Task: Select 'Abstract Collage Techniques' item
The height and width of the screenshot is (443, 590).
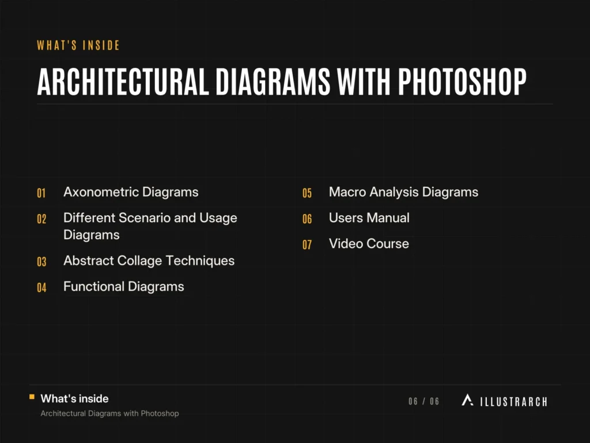Action: click(x=149, y=261)
